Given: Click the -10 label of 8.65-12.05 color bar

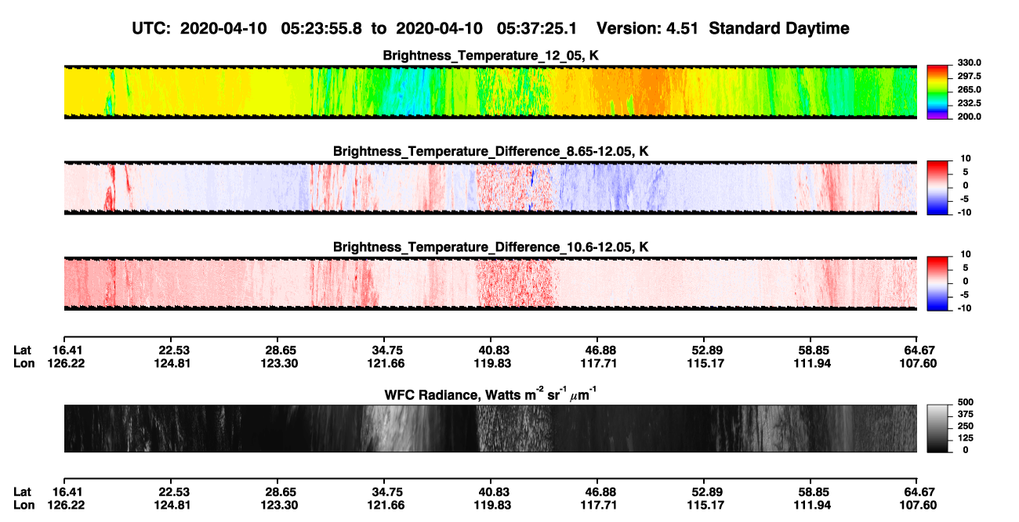Looking at the screenshot, I should click(x=963, y=211).
